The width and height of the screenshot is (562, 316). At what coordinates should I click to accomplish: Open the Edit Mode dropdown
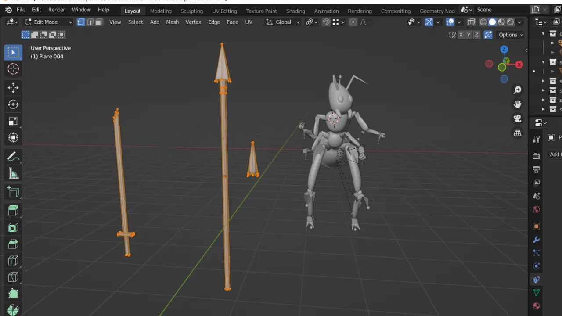(x=48, y=22)
